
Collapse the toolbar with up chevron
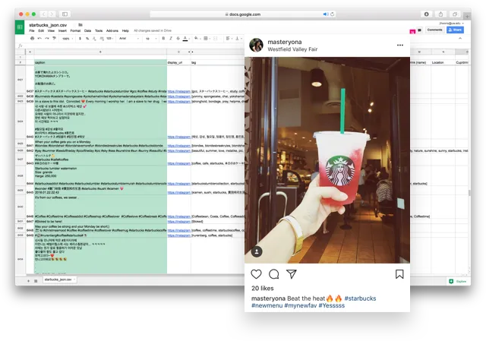coord(460,39)
